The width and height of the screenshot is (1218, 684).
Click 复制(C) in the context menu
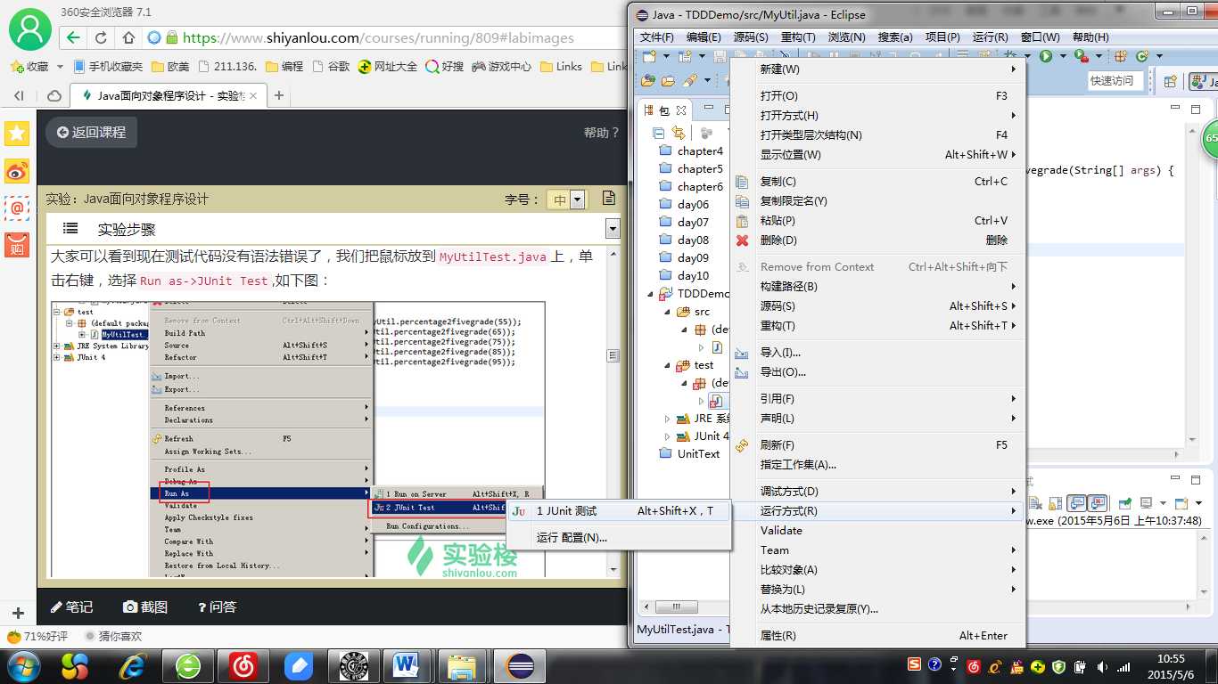(878, 182)
